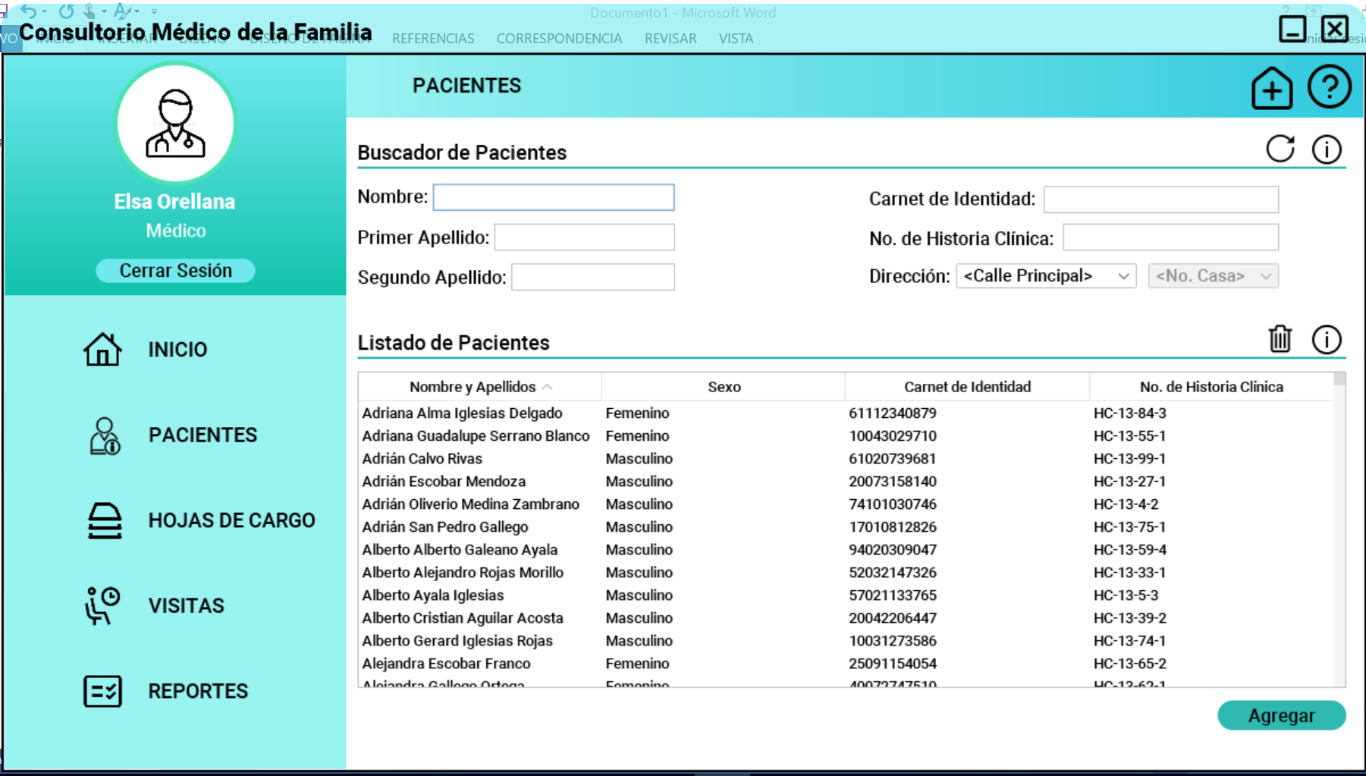Open REPORTES section
Image resolution: width=1366 pixels, height=776 pixels.
pyautogui.click(x=198, y=691)
